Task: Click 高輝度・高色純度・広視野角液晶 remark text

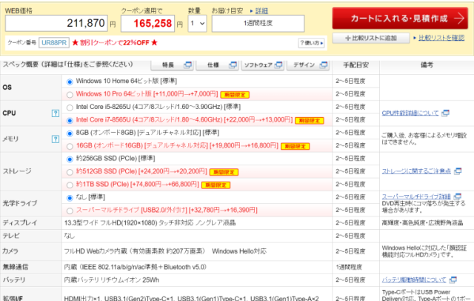Action: click(422, 223)
